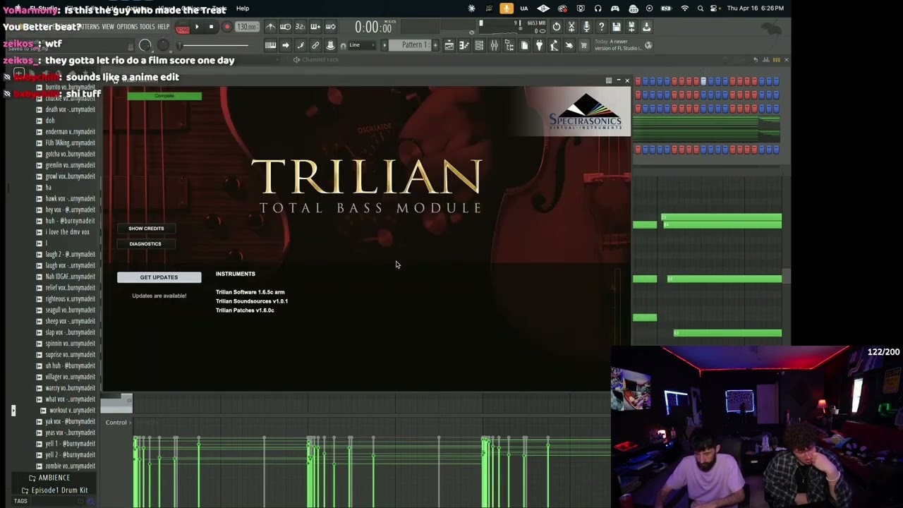Image resolution: width=903 pixels, height=508 pixels.
Task: Select the 'doh' sample in browser
Action: [x=49, y=121]
